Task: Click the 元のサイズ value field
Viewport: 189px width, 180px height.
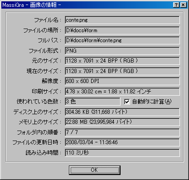Action: (122, 61)
